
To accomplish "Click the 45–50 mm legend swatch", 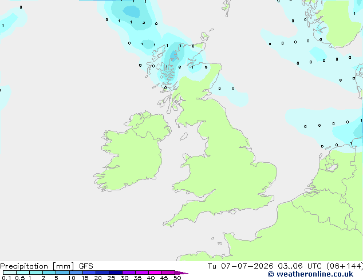I will (168, 273).
